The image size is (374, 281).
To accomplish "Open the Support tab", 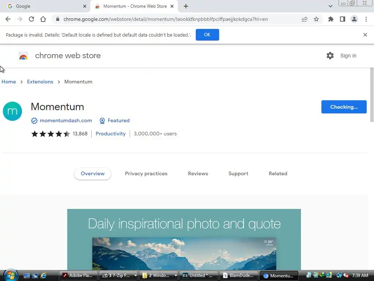I will [238, 174].
